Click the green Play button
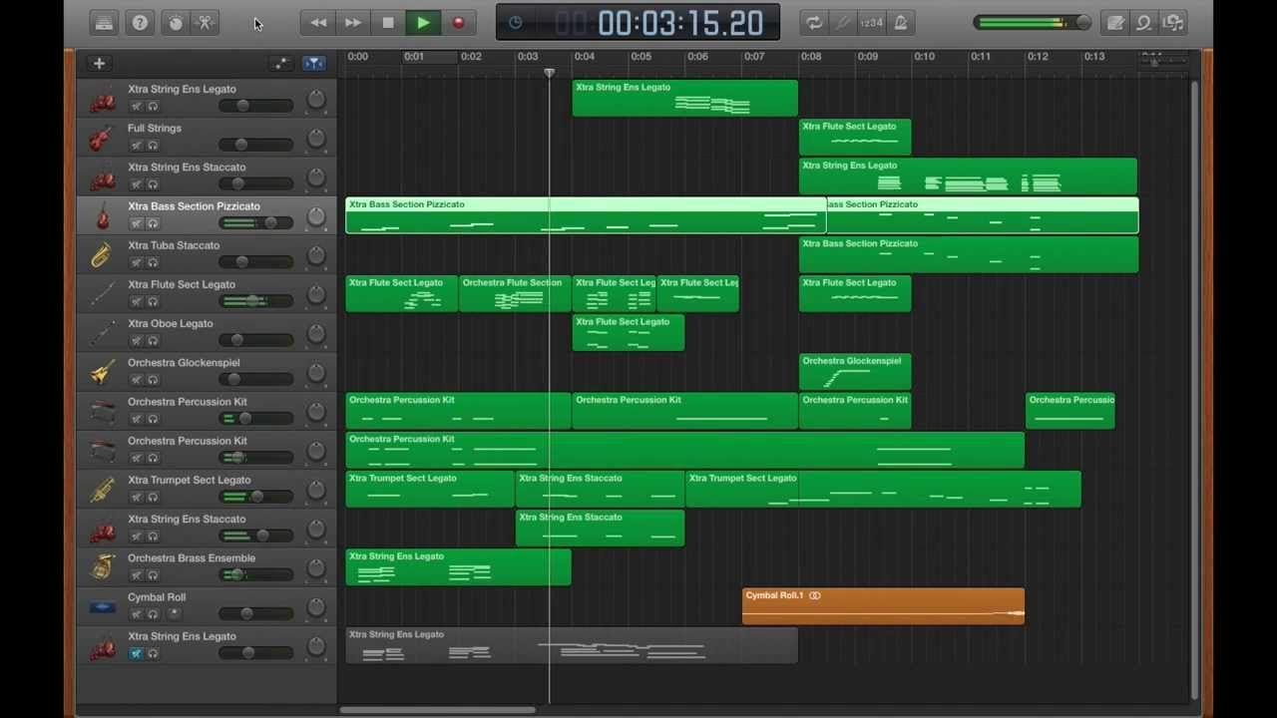The height and width of the screenshot is (718, 1277). (423, 23)
